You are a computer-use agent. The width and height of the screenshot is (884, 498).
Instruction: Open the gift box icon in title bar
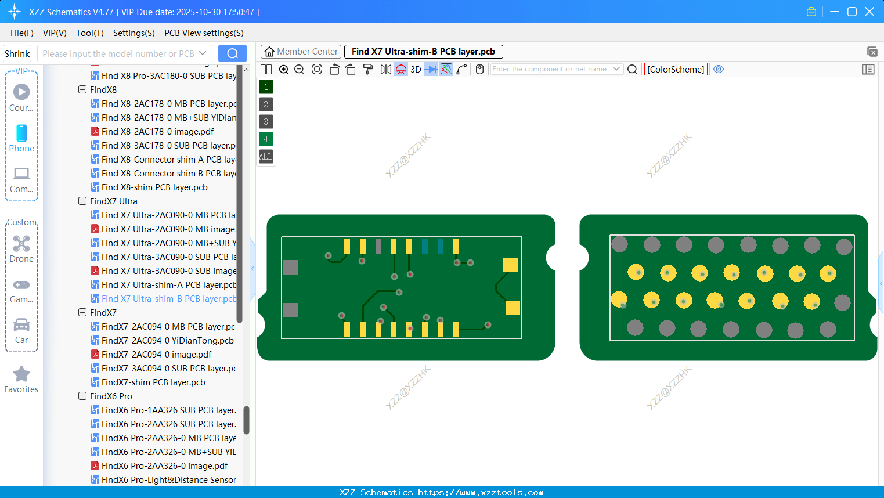[811, 12]
